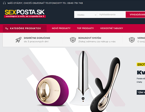Open the Všetko category dropdown

[x=86, y=15]
